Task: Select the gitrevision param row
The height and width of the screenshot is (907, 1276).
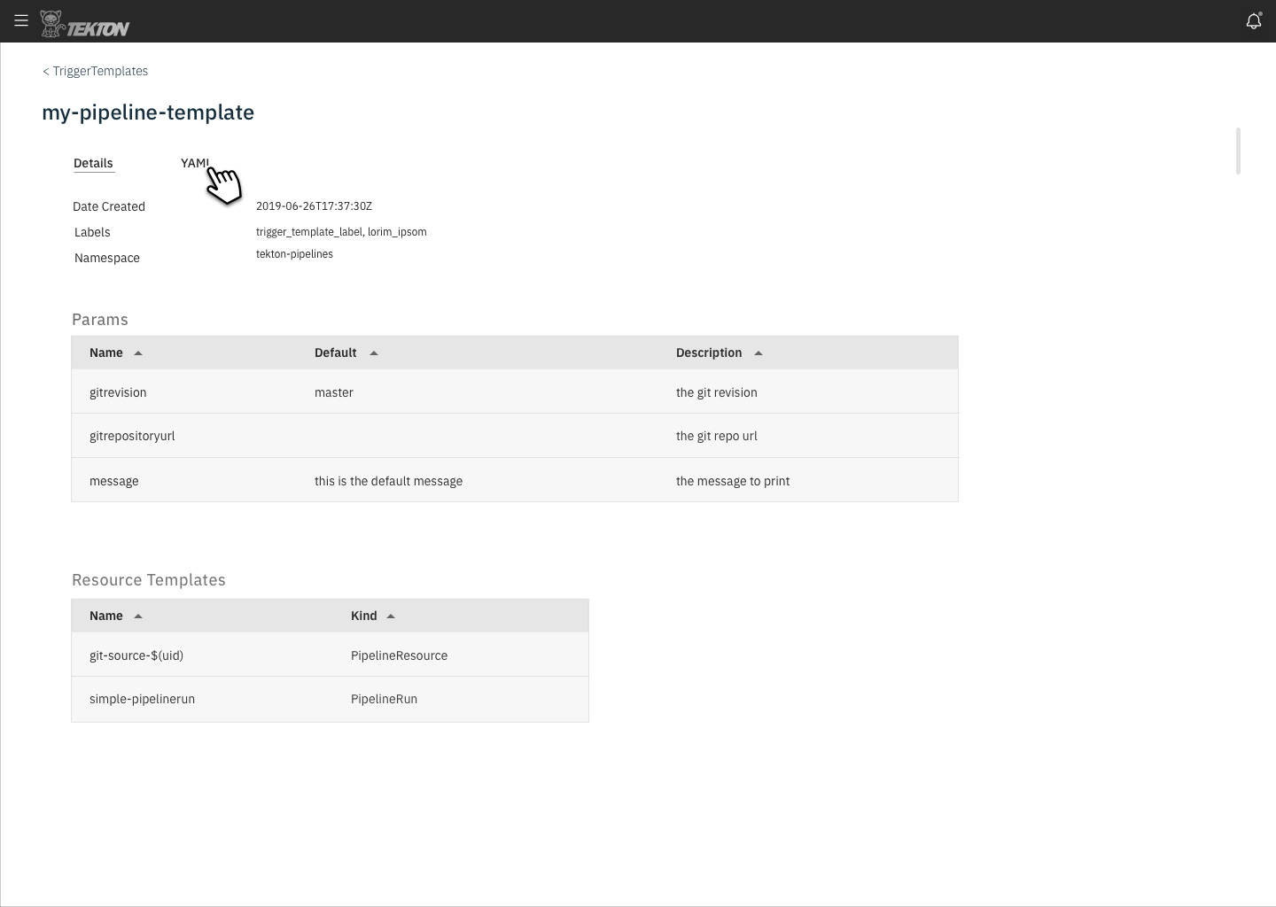Action: click(x=515, y=391)
